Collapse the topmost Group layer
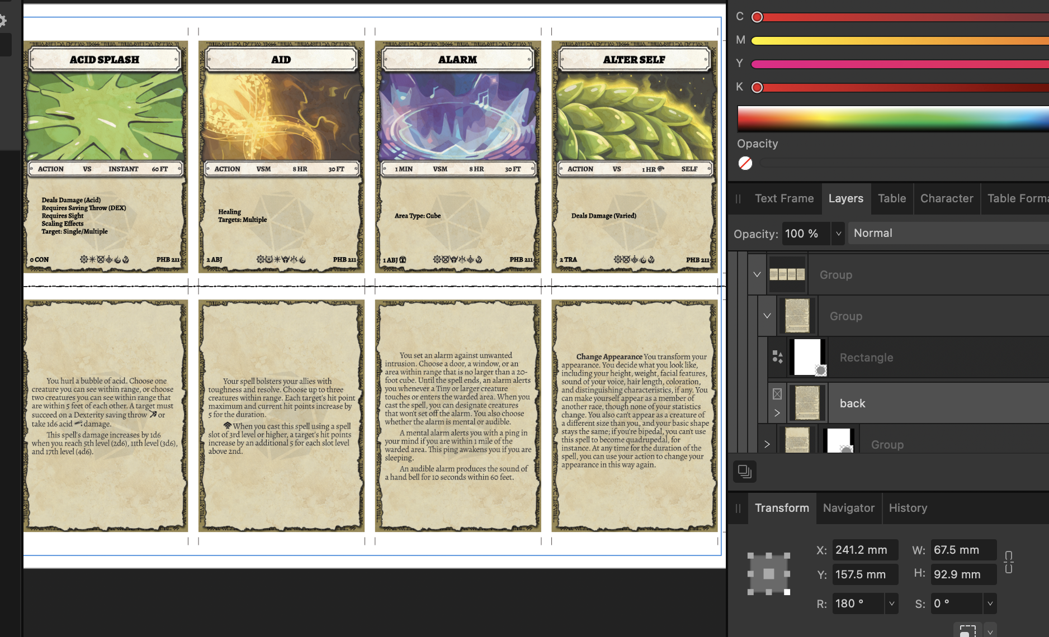This screenshot has width=1049, height=637. (x=757, y=274)
